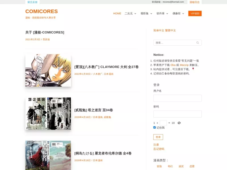Expand the 二次元 menu arrow

(135, 14)
